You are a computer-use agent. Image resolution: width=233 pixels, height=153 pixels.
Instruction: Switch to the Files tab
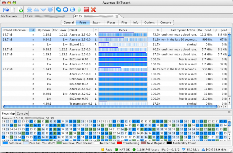124,23
